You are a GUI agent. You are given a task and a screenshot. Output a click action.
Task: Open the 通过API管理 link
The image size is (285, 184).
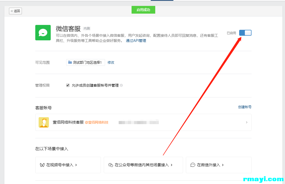coord(136,41)
